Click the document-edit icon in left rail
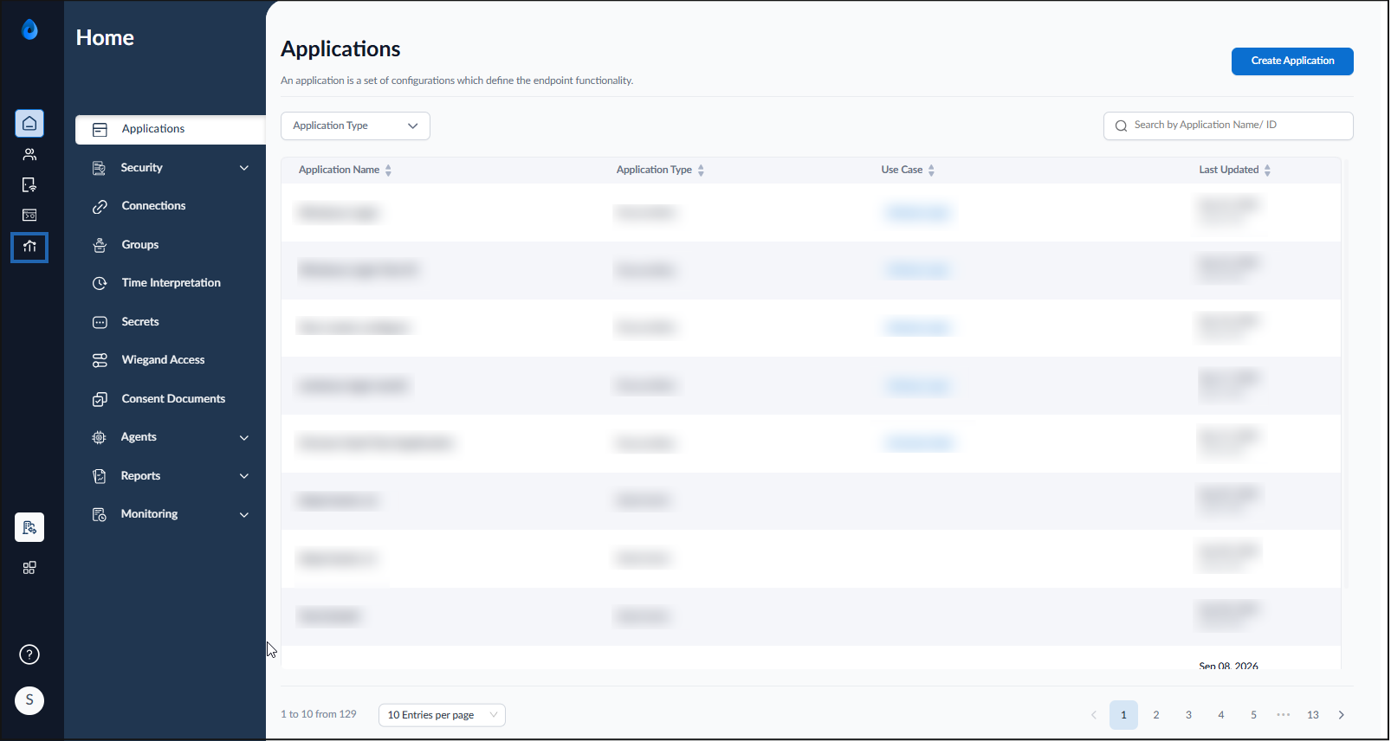This screenshot has width=1391, height=741. pos(29,185)
